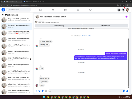Open the Kim apartment conversation

[16, 26]
